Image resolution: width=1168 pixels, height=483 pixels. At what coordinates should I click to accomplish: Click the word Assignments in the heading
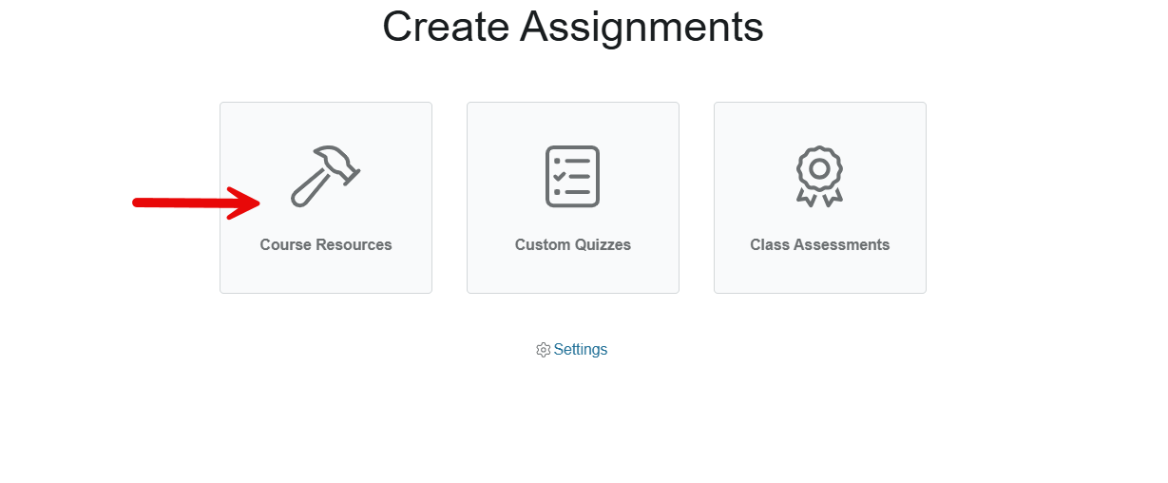point(641,29)
